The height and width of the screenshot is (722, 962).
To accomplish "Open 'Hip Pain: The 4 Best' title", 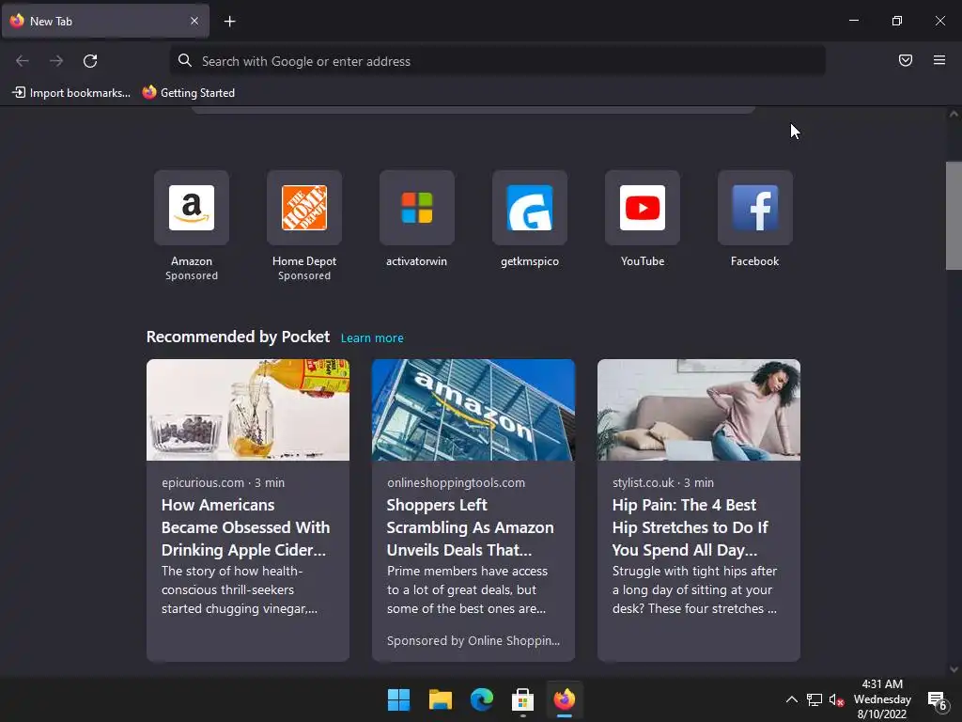I will (690, 527).
